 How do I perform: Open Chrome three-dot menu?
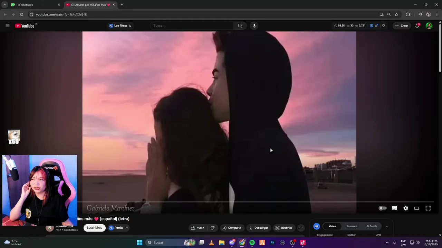click(x=437, y=14)
